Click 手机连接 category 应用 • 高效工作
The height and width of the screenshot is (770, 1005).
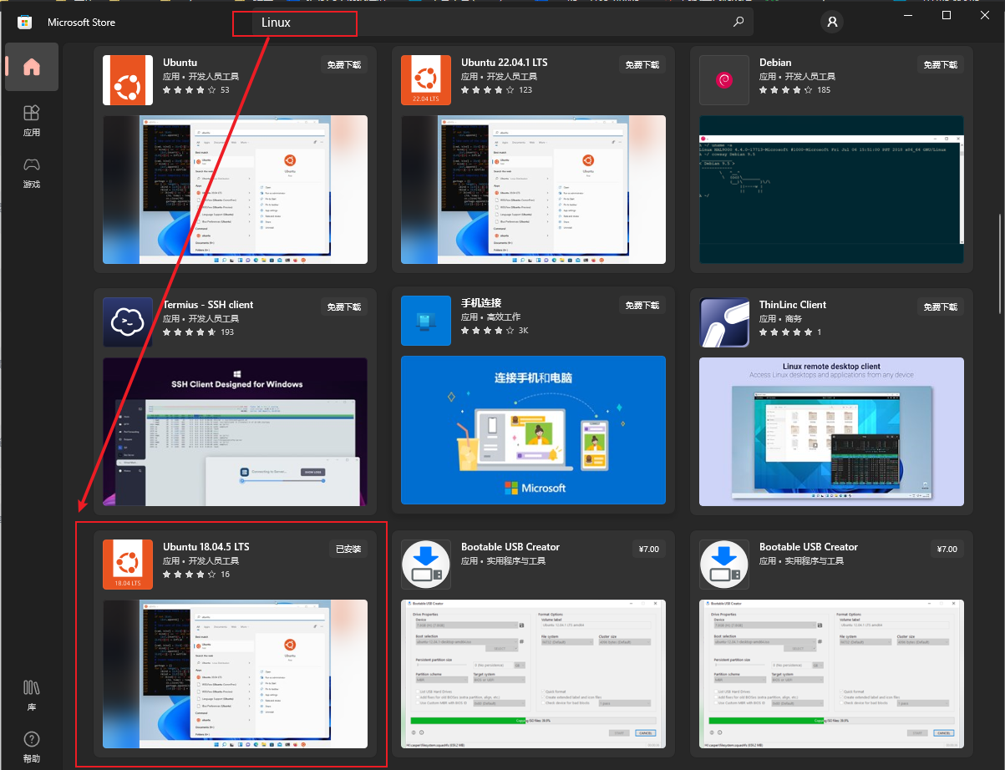click(490, 317)
